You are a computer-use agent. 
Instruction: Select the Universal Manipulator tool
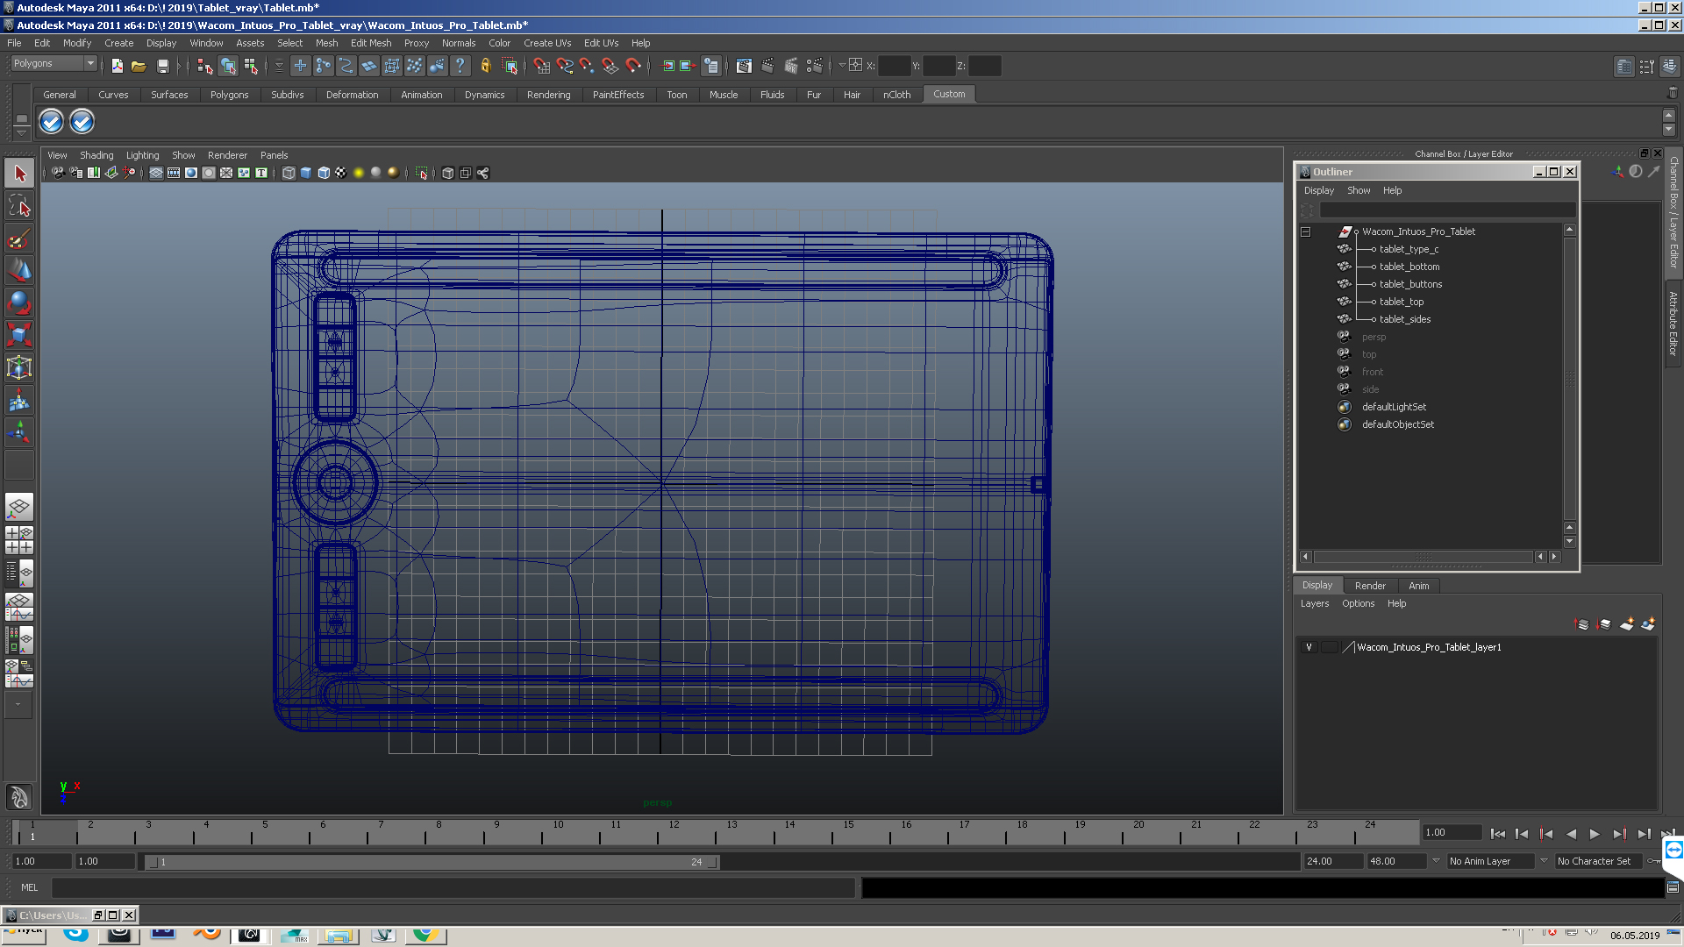19,367
